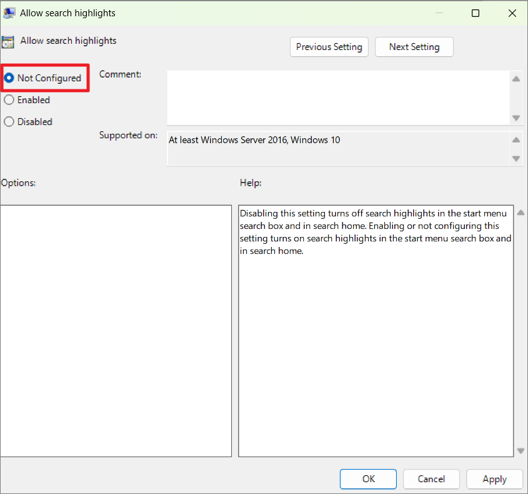528x494 pixels.
Task: Click the policy setting icon beside heading
Action: pyautogui.click(x=7, y=42)
